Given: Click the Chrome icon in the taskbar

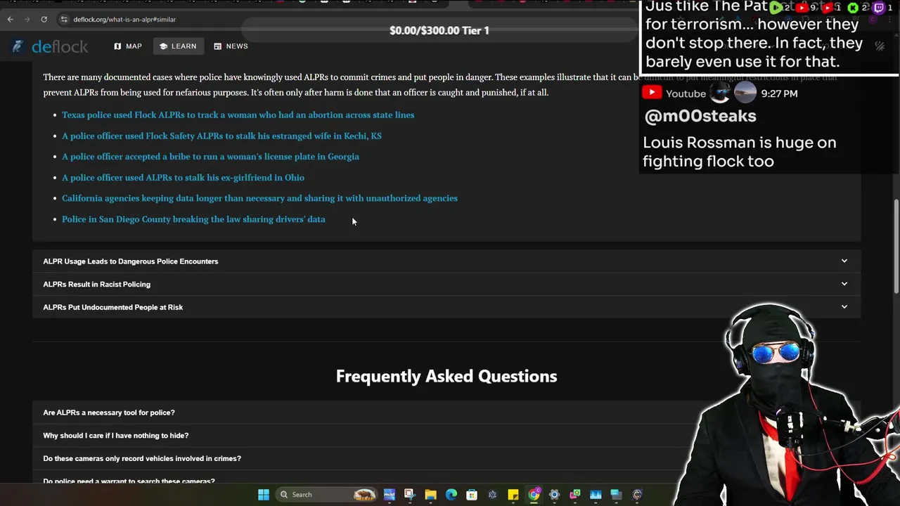Looking at the screenshot, I should click(534, 495).
